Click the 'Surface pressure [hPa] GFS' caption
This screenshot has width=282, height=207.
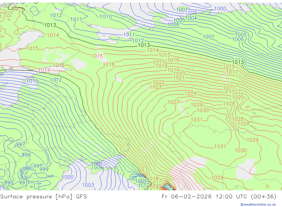tap(43, 197)
